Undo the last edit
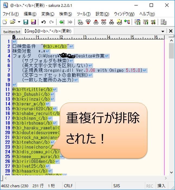 click(x=43, y=22)
